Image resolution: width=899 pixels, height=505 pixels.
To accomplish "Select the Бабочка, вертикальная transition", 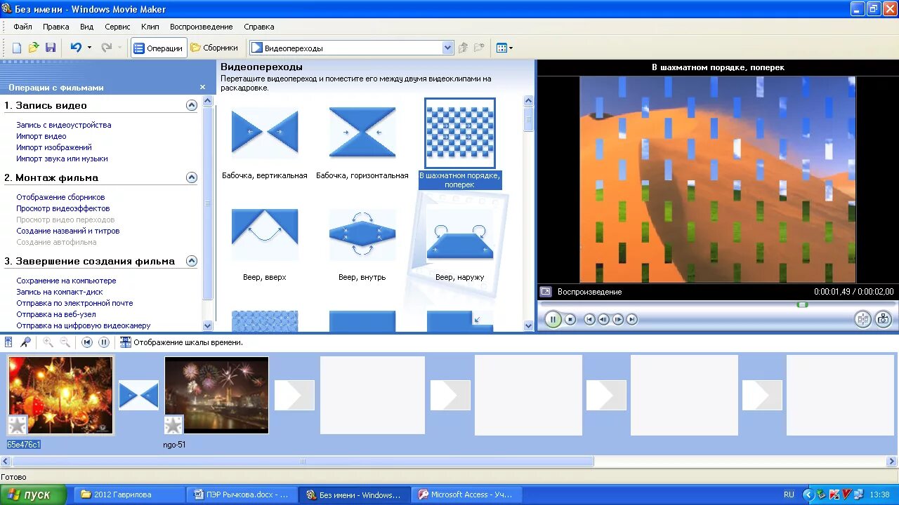I will click(x=265, y=133).
